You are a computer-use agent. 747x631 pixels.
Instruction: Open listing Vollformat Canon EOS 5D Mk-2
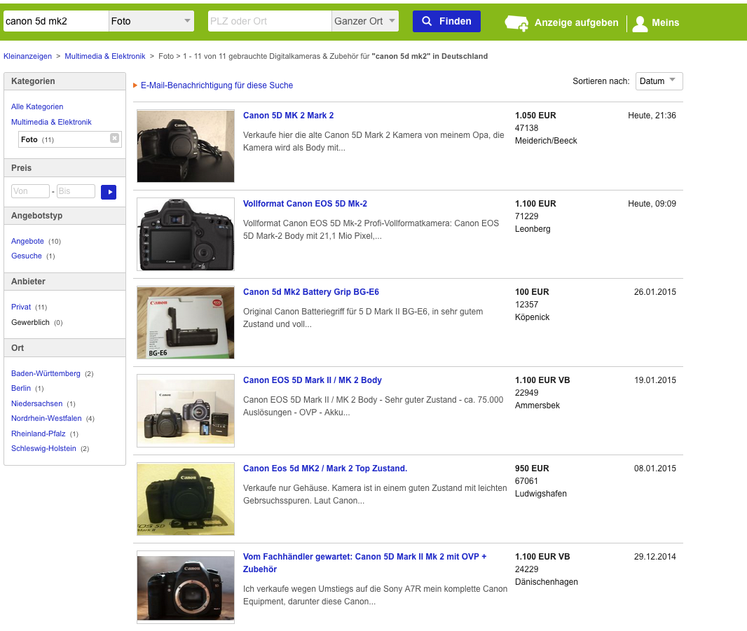pos(305,203)
